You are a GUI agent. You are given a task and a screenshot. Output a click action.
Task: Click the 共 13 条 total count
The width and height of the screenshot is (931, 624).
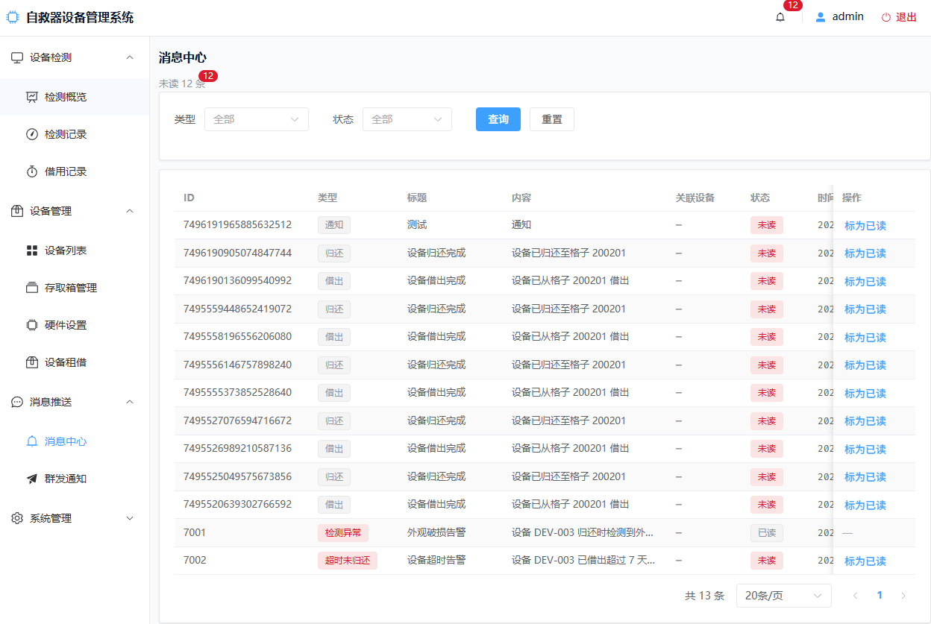coord(705,596)
